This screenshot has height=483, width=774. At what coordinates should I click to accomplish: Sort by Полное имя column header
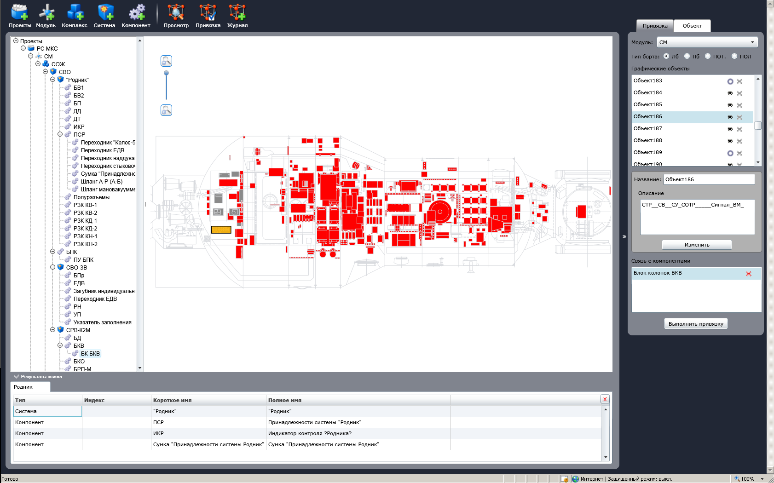pos(358,400)
